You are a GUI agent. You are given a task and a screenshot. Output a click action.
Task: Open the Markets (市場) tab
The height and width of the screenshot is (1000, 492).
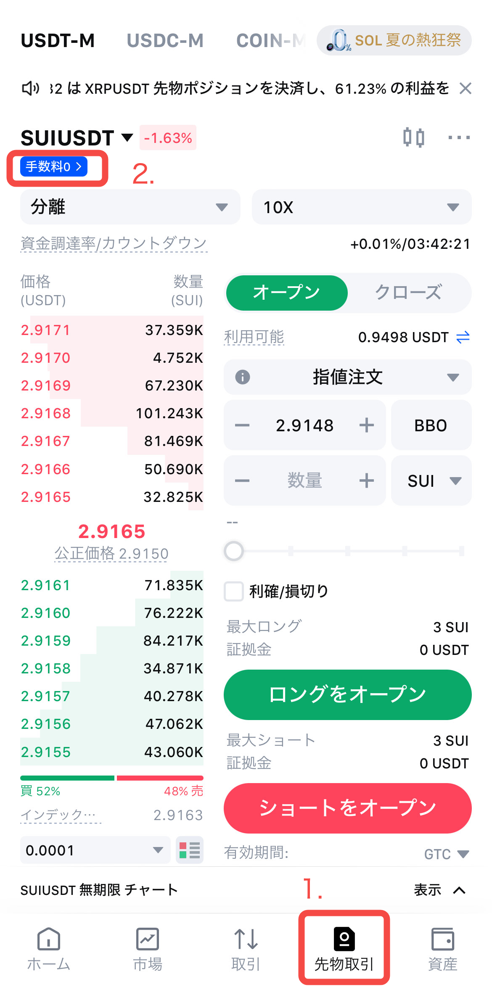[x=147, y=949]
